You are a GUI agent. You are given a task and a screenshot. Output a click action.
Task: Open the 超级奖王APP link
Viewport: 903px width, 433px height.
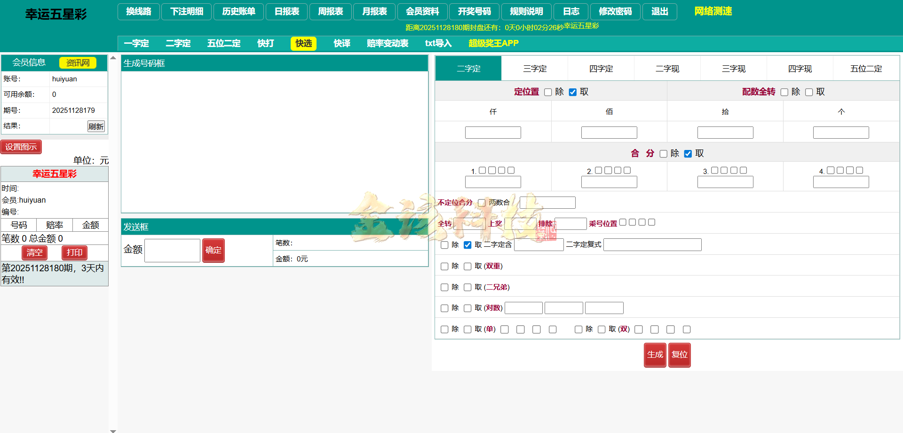(x=492, y=43)
